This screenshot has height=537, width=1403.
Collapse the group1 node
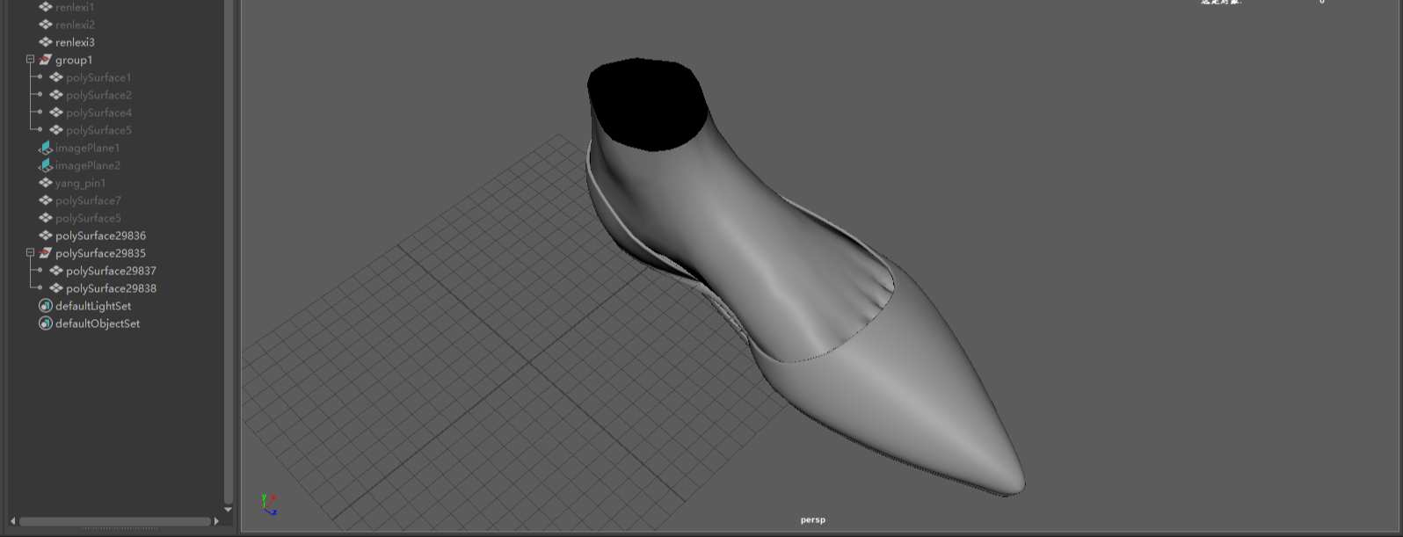[30, 60]
